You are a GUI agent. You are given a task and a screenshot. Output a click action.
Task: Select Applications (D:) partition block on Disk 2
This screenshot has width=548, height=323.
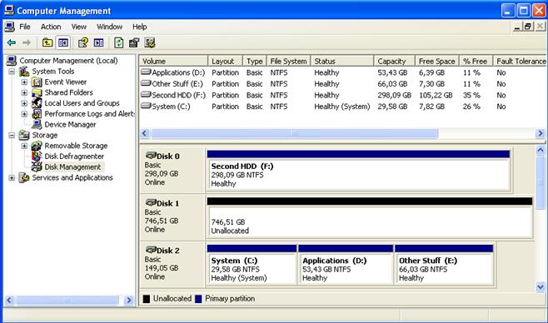pyautogui.click(x=346, y=265)
